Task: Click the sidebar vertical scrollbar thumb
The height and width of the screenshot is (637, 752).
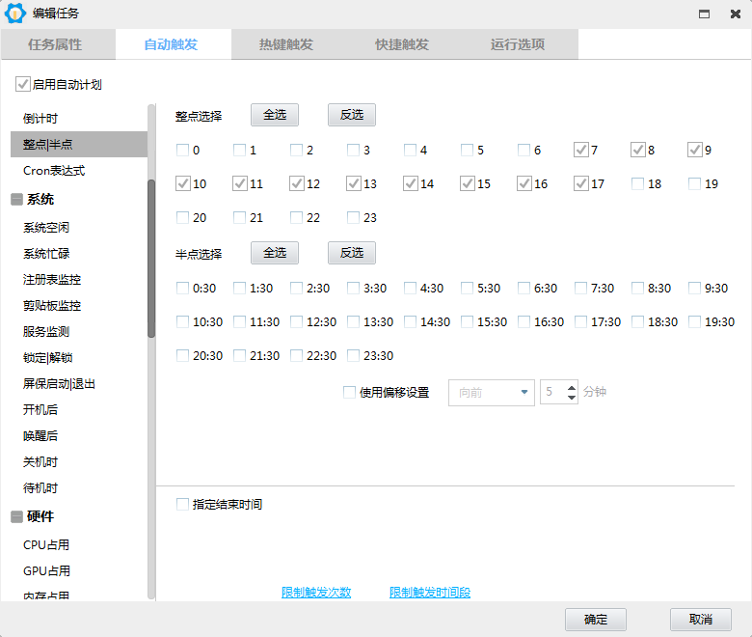Action: point(151,258)
